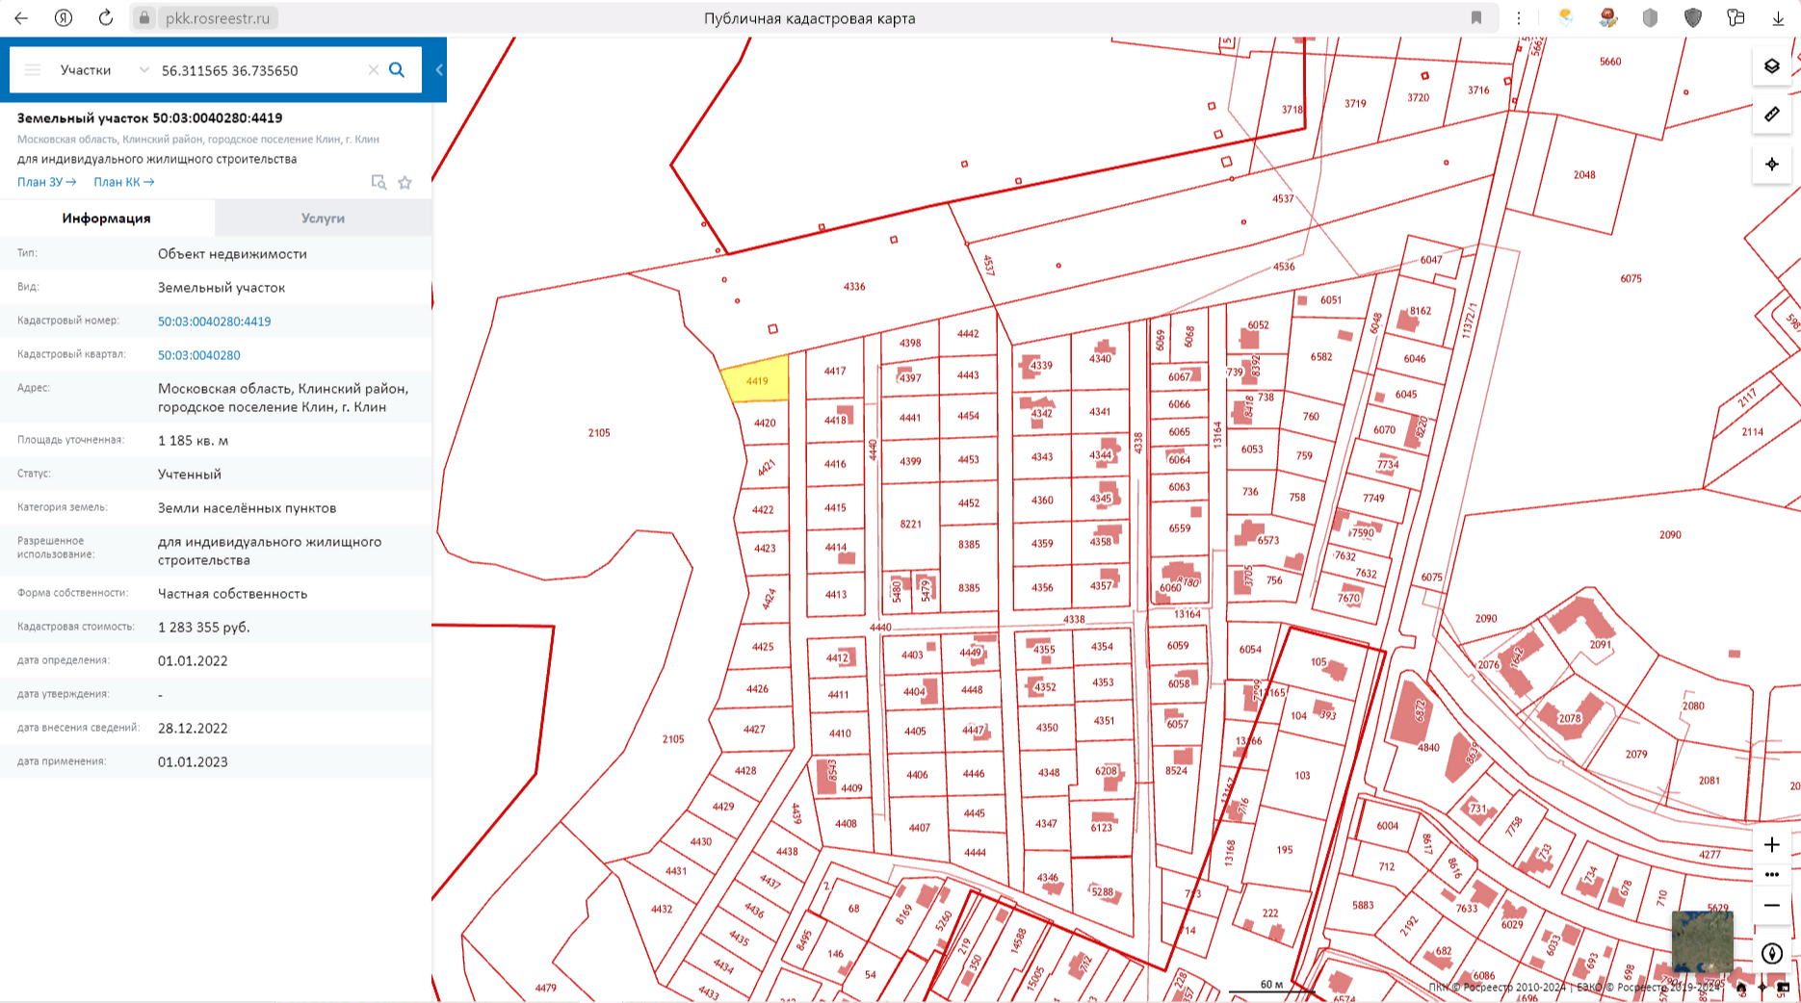
Task: Select the Информация tab
Action: [106, 219]
